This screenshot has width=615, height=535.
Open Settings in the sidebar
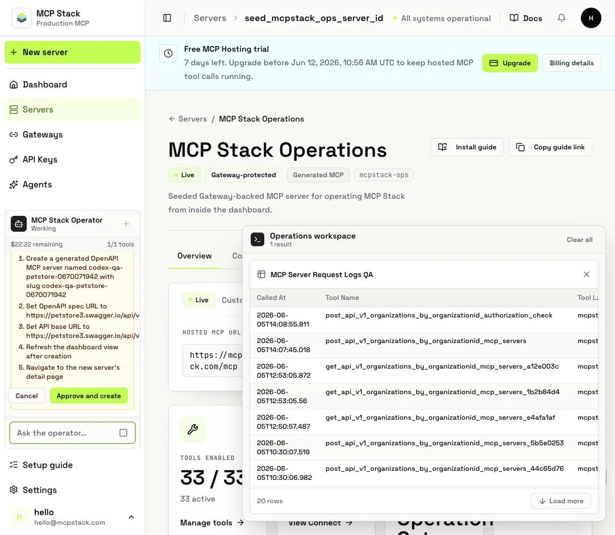[72, 490]
